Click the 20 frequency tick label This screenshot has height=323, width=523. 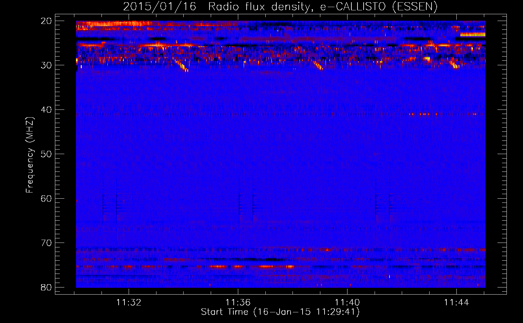pyautogui.click(x=47, y=21)
